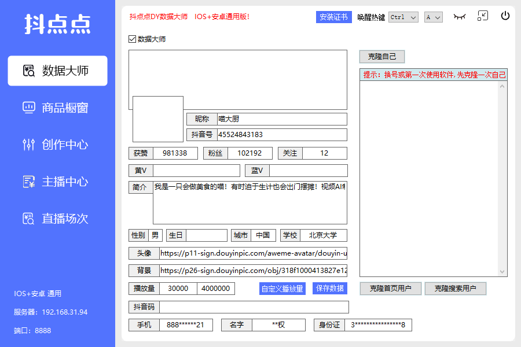Click the 服务器: 192.168.31.94 text
521x347 pixels.
pyautogui.click(x=51, y=312)
